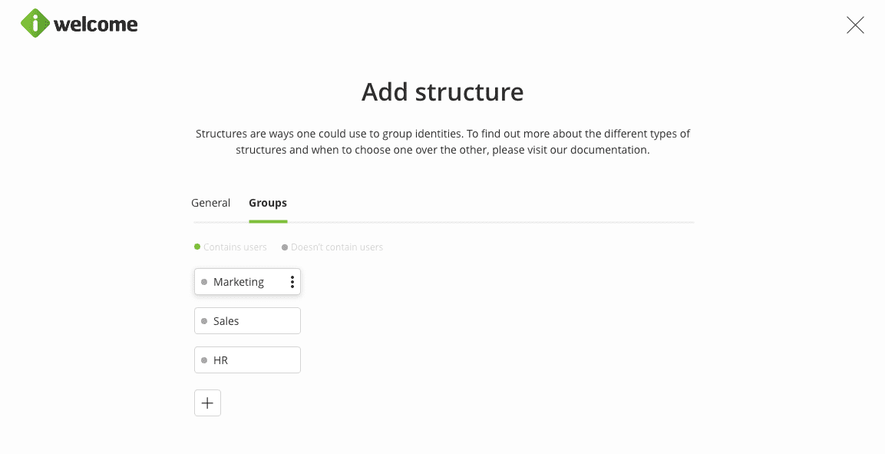The width and height of the screenshot is (885, 454).
Task: Select the Marketing group
Action: pos(239,282)
